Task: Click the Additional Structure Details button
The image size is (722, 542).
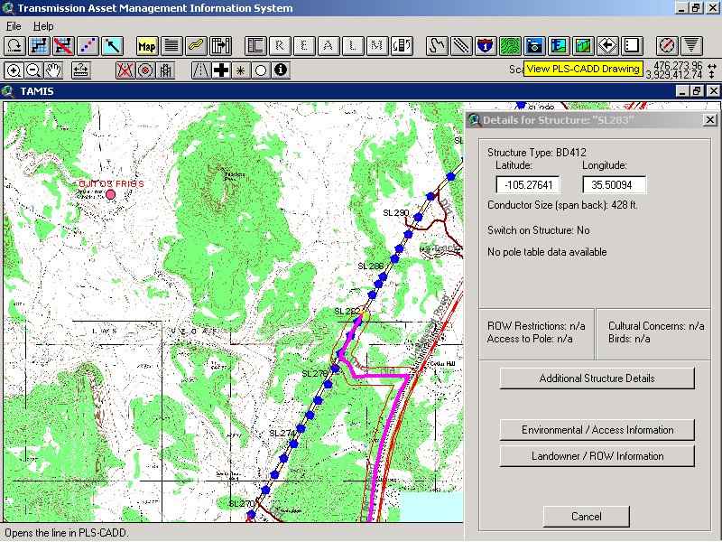Action: 597,378
